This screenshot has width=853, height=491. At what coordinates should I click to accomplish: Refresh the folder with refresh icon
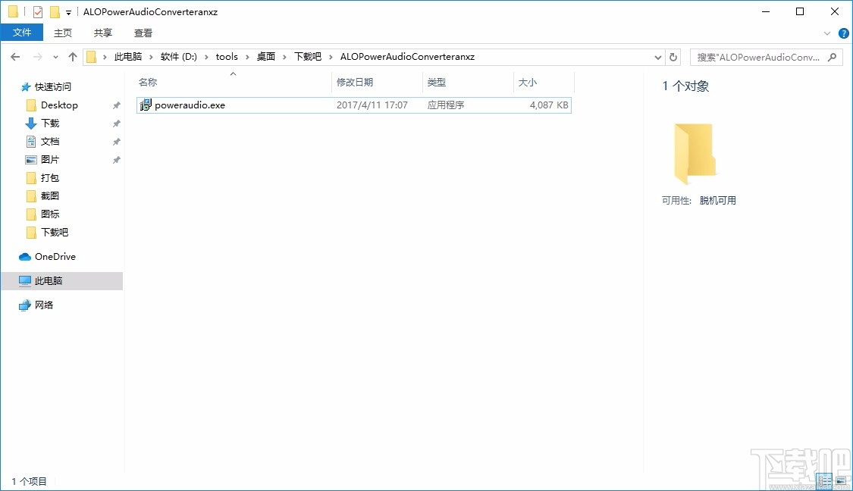(x=673, y=56)
